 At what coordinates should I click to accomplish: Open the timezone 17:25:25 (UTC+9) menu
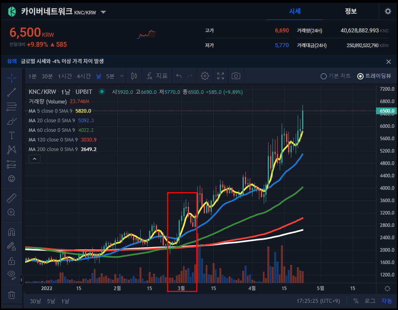[x=318, y=301]
